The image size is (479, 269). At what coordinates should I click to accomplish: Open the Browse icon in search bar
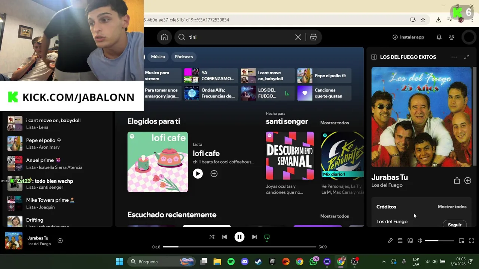313,37
